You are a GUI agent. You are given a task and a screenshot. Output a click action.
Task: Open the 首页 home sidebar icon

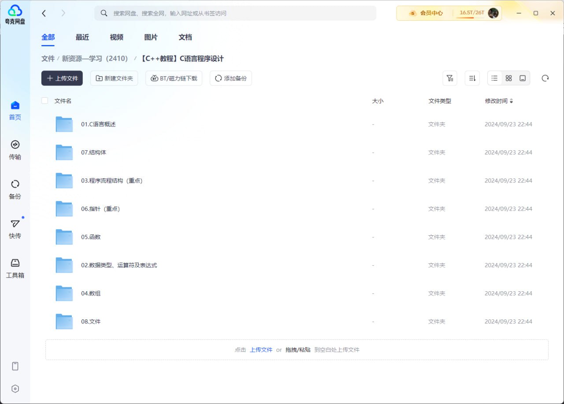pos(15,110)
